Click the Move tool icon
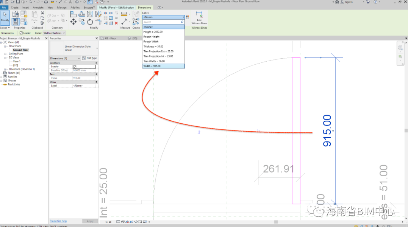Screen dimensions: 408x227 pos(73,22)
